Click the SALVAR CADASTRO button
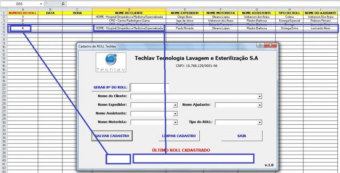Screen dimensions: 340x173 coord(112,136)
